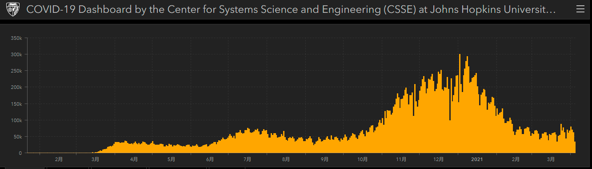The width and height of the screenshot is (592, 169).
Task: Click the 12月 x-axis label
Action: pos(439,159)
